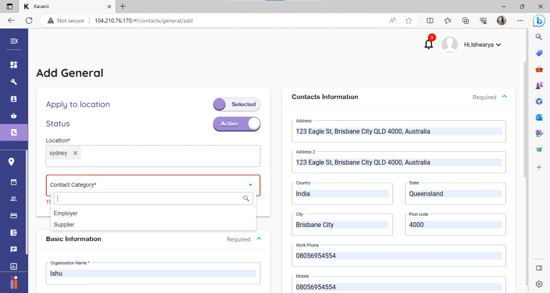Collapse the Contact Category dropdown arrow
Image resolution: width=550 pixels, height=293 pixels.
click(250, 185)
